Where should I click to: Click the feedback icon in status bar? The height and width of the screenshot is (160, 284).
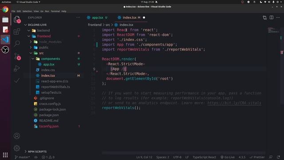coord(271,157)
